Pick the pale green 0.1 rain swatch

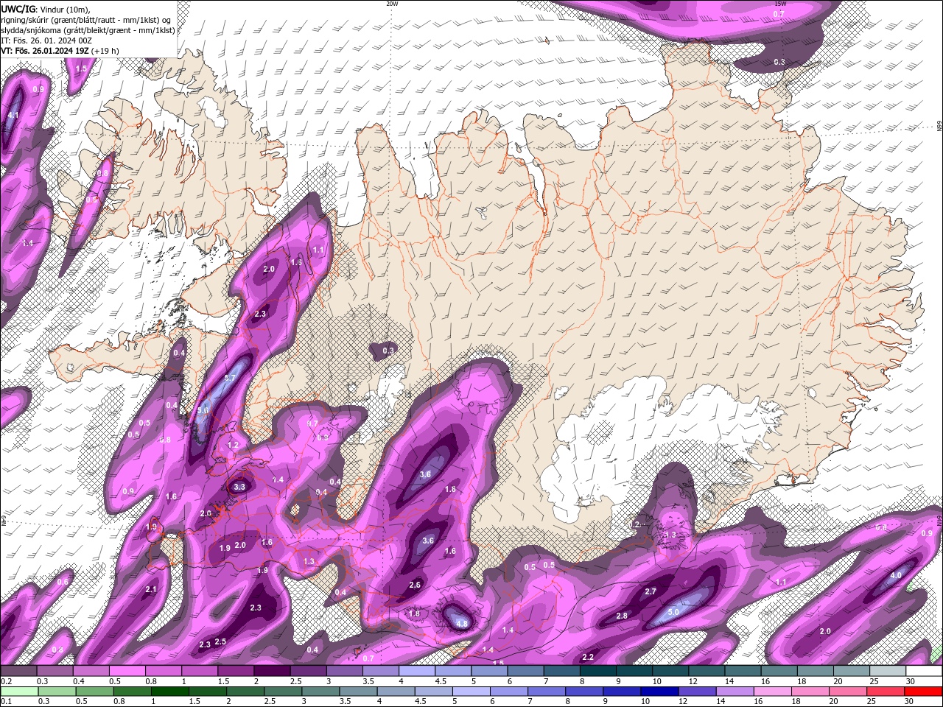point(18,692)
